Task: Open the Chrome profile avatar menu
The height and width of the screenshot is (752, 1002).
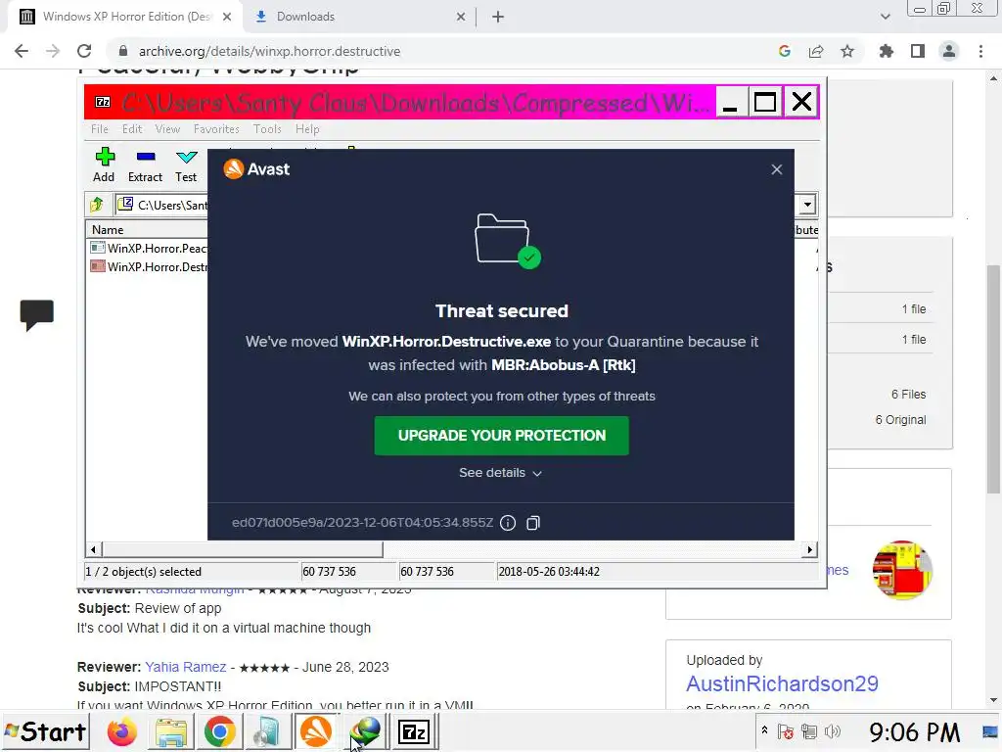Action: click(949, 51)
